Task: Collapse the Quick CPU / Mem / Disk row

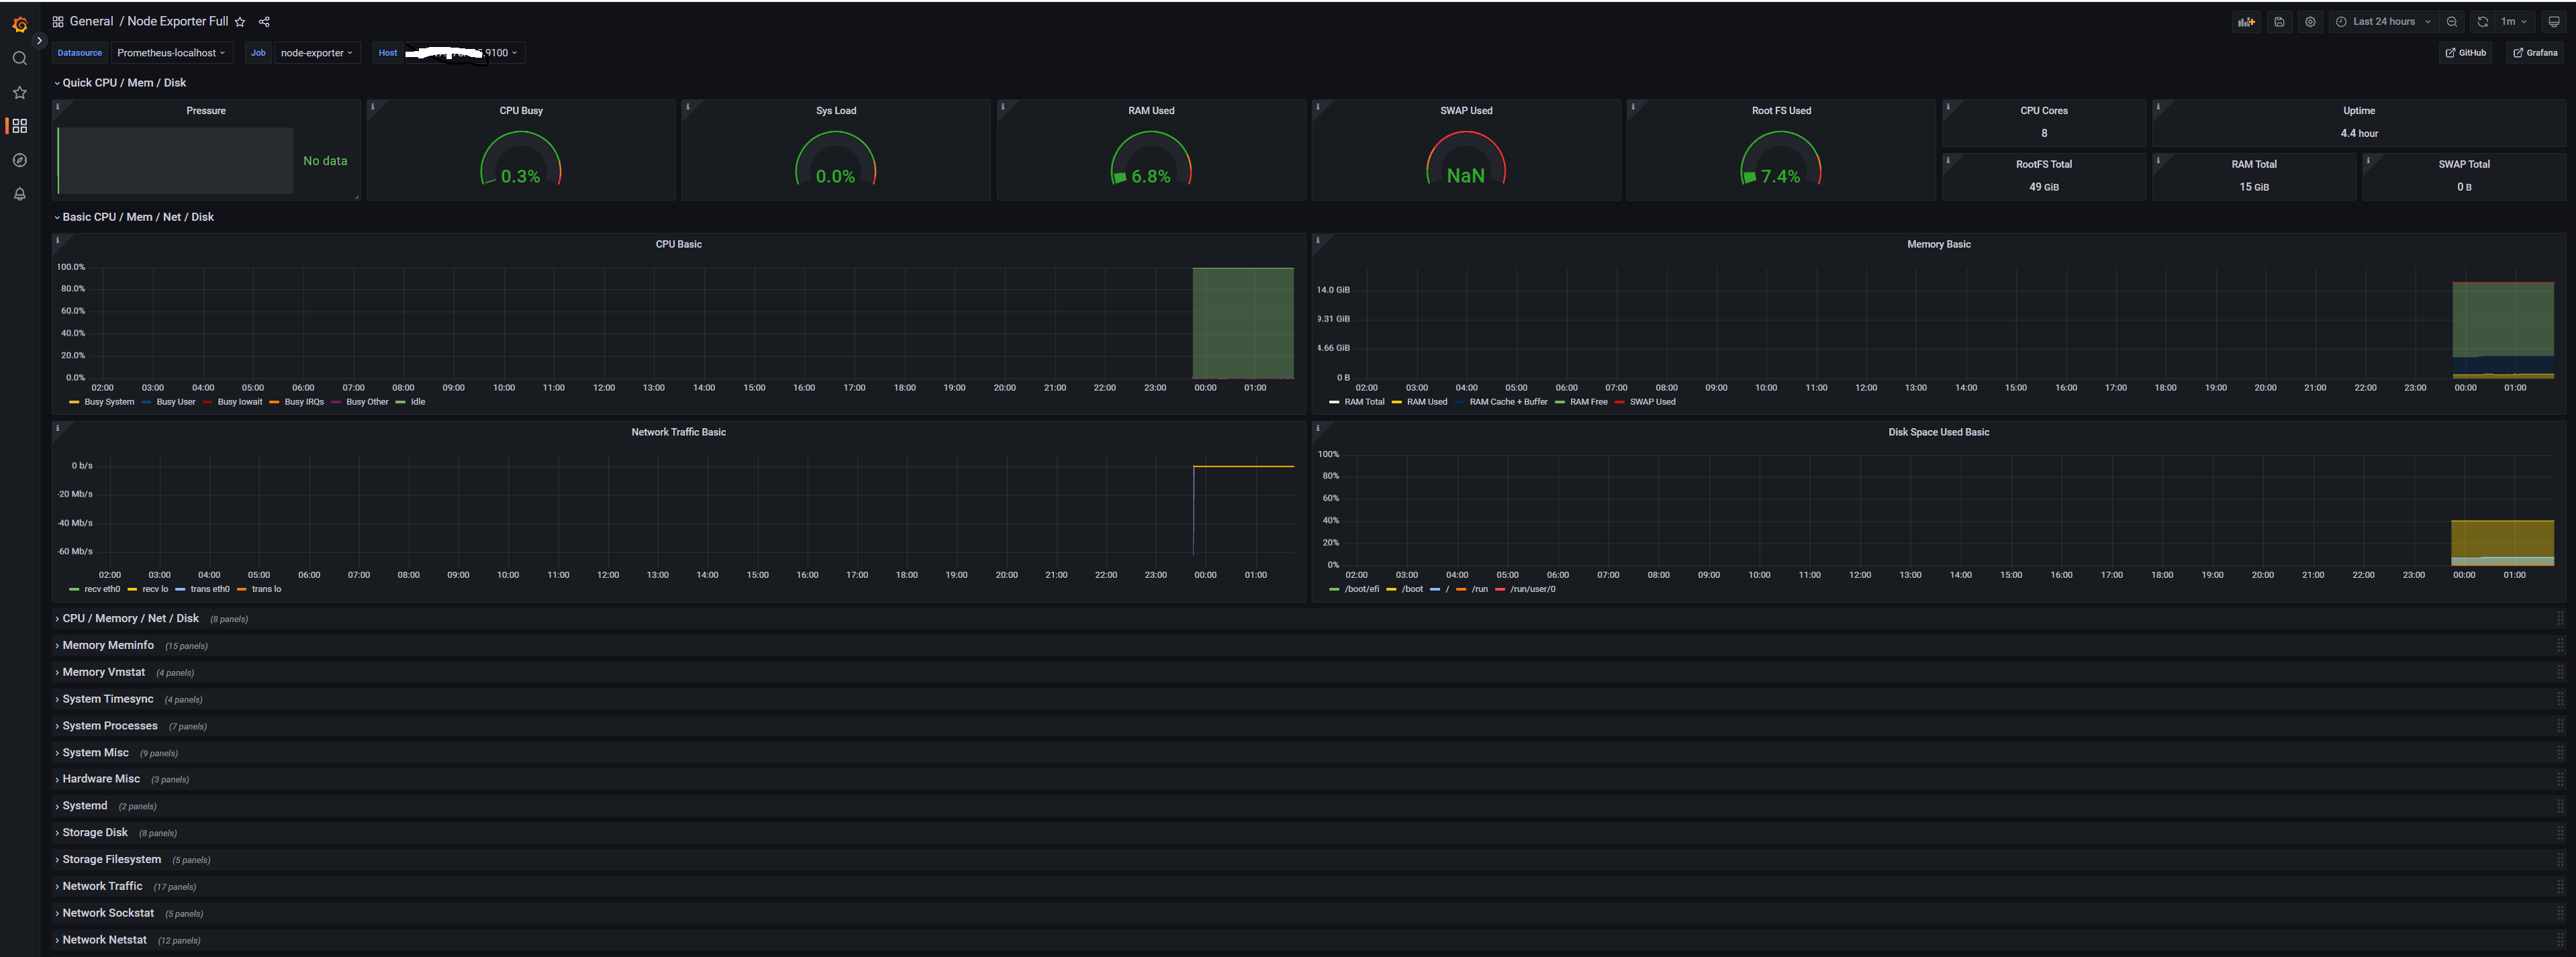Action: tap(124, 83)
